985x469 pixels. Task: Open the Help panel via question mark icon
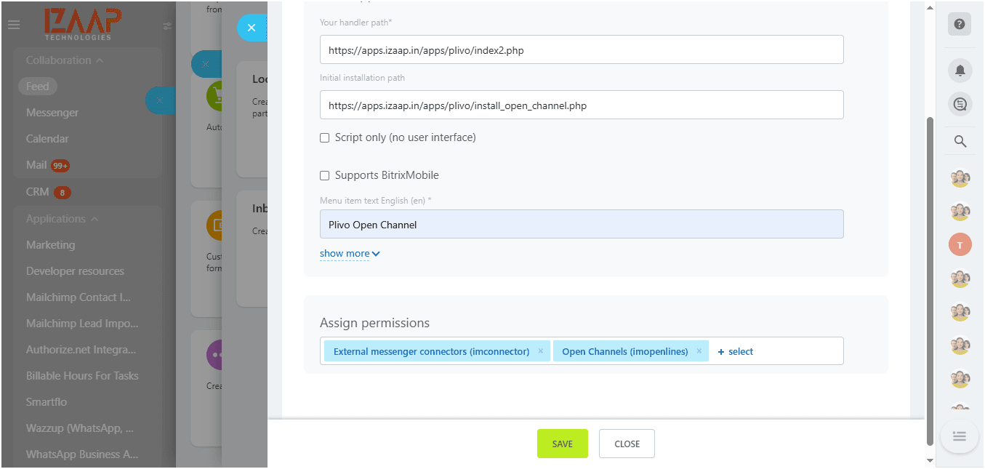click(x=959, y=24)
